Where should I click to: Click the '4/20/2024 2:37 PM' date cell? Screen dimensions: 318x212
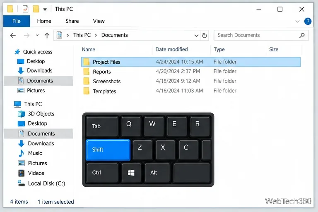pyautogui.click(x=178, y=71)
